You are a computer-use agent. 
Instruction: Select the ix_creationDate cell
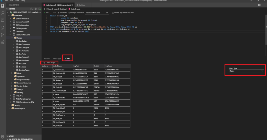click(x=63, y=70)
